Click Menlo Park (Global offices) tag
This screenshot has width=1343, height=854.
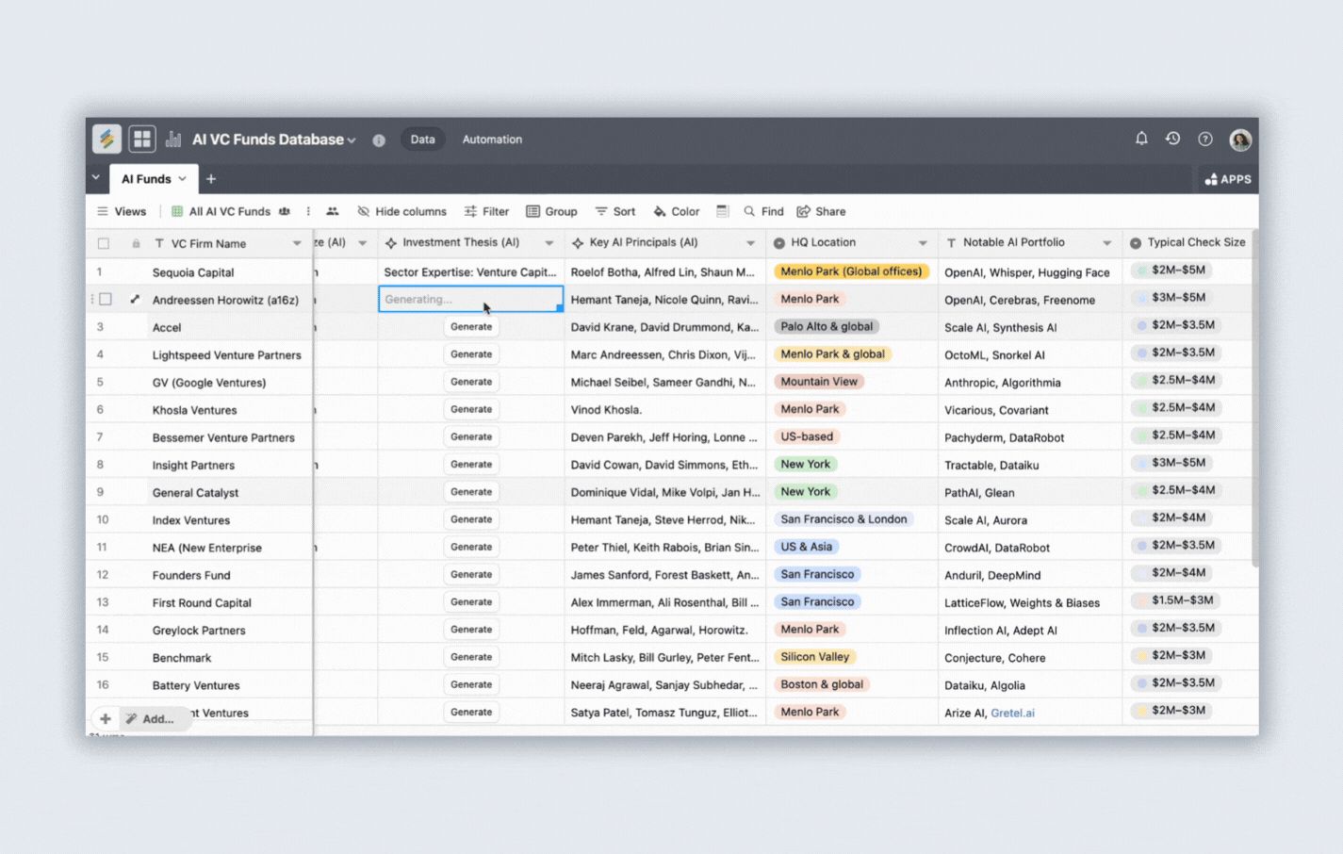(851, 271)
